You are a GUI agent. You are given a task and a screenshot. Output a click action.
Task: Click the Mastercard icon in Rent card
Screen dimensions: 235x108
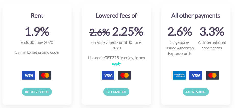coord(45,75)
